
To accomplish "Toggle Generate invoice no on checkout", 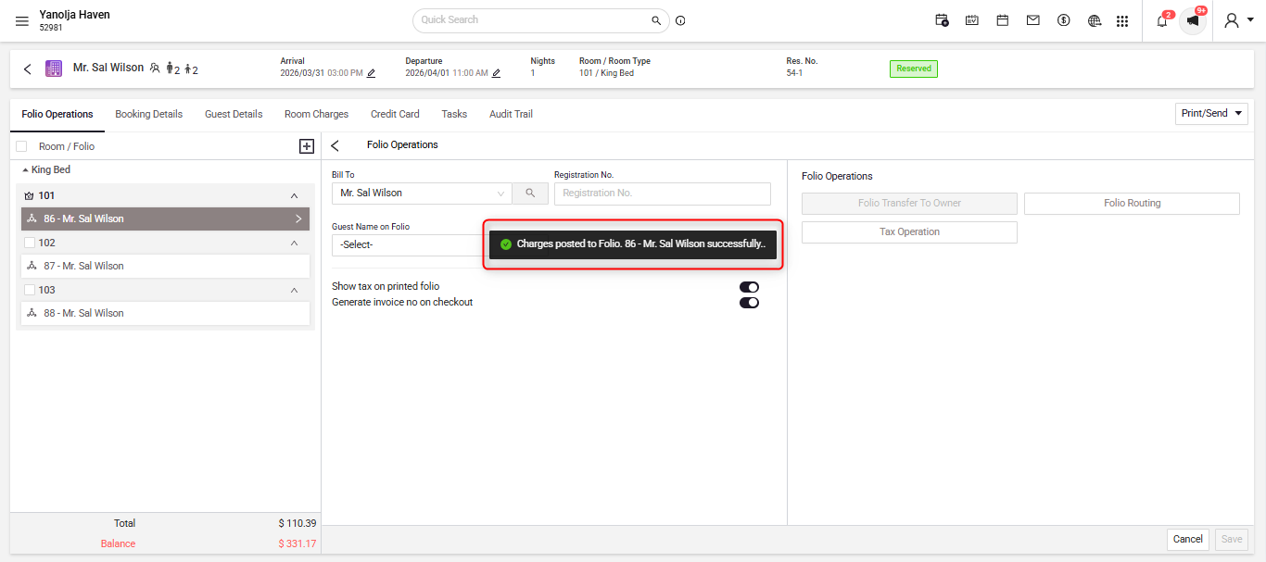I will 749,303.
